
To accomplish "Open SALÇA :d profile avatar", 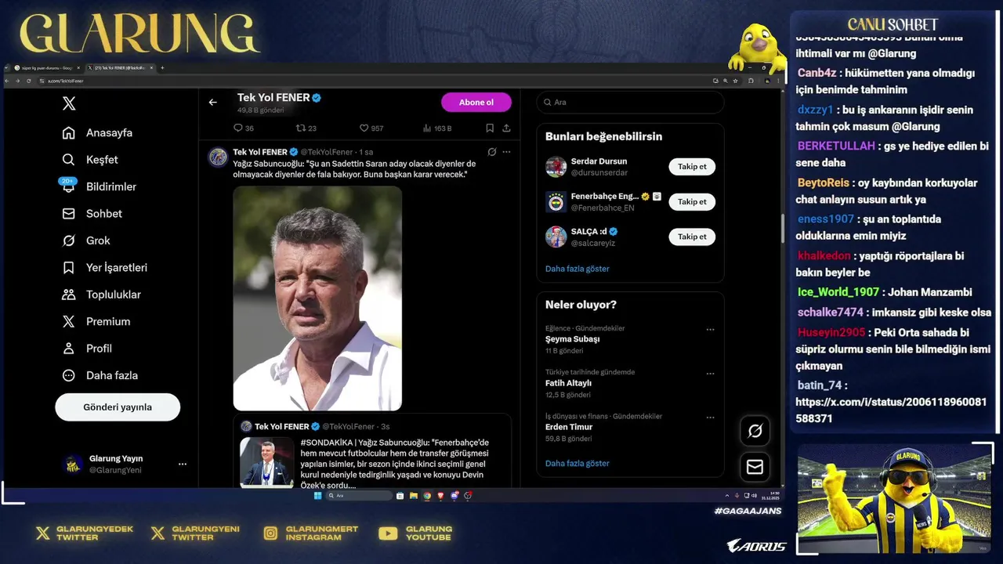I will [x=556, y=237].
